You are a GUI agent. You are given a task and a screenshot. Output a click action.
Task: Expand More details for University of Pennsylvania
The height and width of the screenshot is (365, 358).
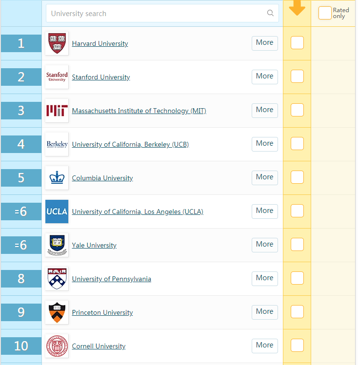pos(265,279)
